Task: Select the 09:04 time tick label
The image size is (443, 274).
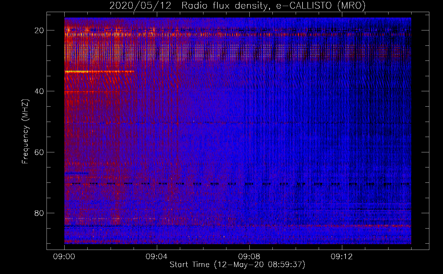Action: [157, 257]
